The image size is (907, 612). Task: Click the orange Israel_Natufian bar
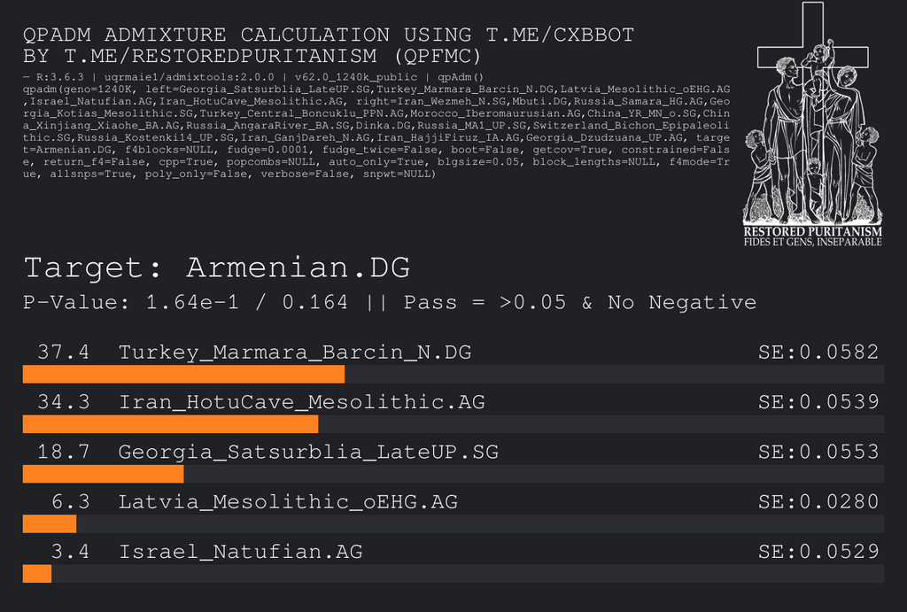(x=37, y=574)
